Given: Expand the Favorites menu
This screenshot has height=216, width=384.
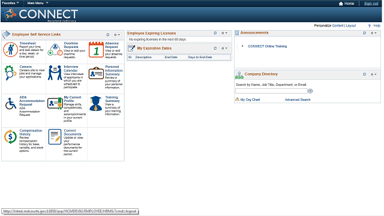Looking at the screenshot, I should pos(10,3).
